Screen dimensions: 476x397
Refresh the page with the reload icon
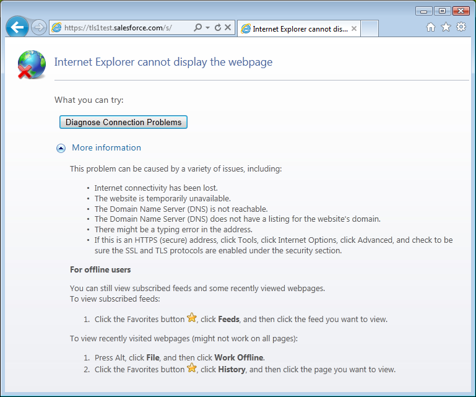coord(218,28)
